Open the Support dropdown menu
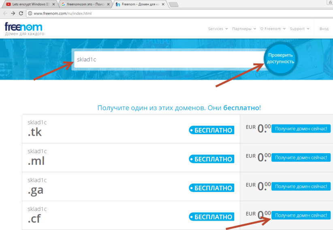 coord(299,29)
